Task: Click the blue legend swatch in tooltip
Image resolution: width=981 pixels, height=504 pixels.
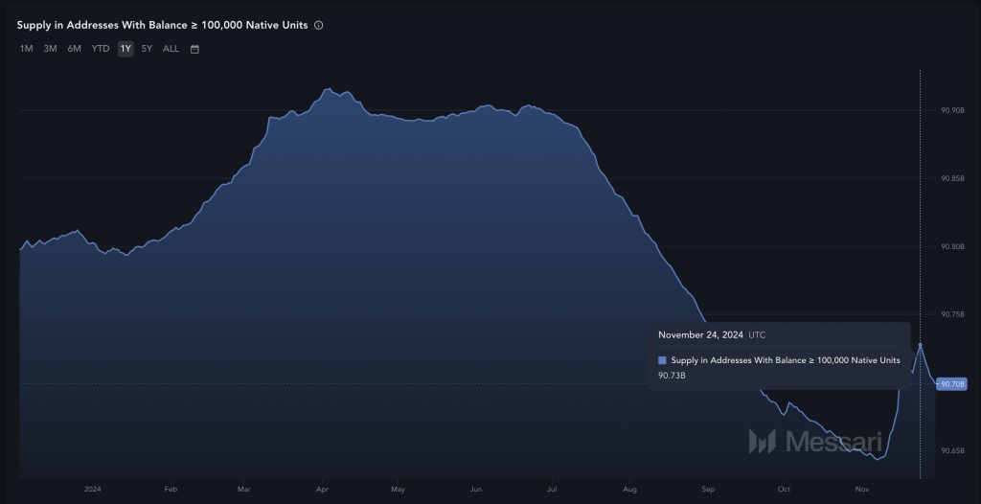Action: [663, 360]
